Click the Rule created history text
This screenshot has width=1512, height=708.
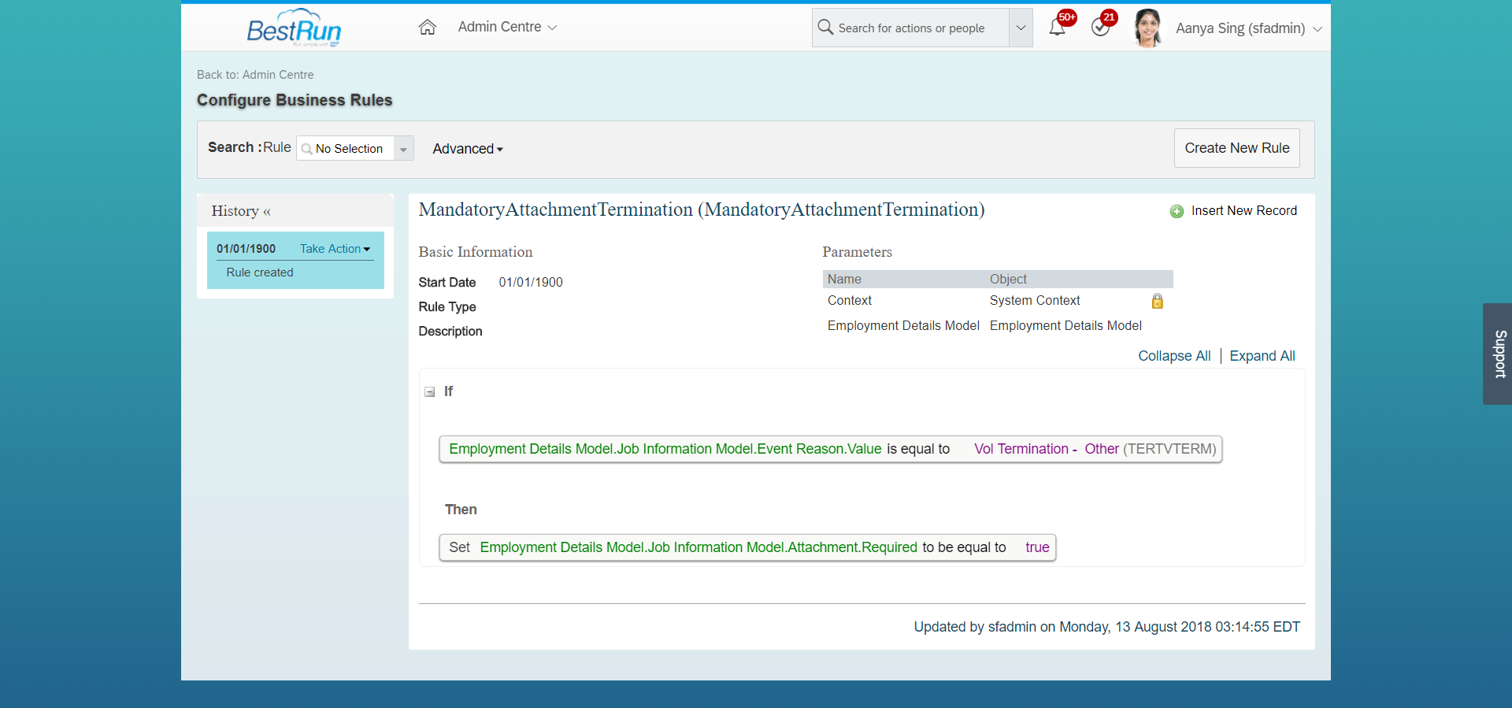(260, 272)
